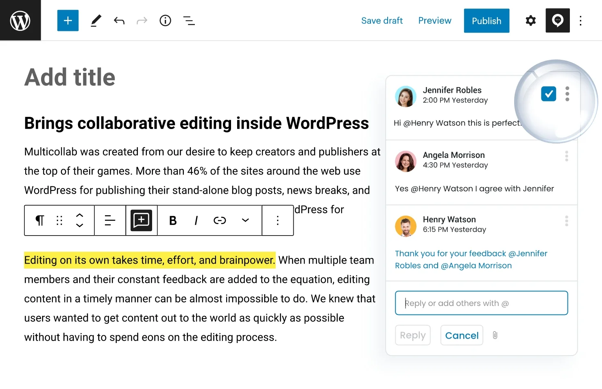Click the Multicollab was created paragraph
Image resolution: width=602 pixels, height=389 pixels.
pyautogui.click(x=202, y=181)
